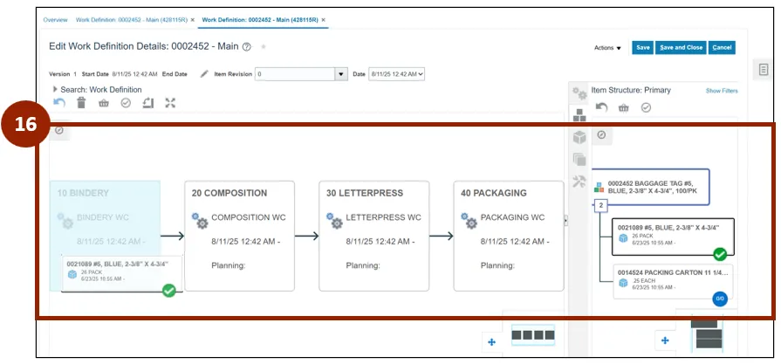Click the basket icon in the Item Structure panel
781x364 pixels.
(624, 107)
